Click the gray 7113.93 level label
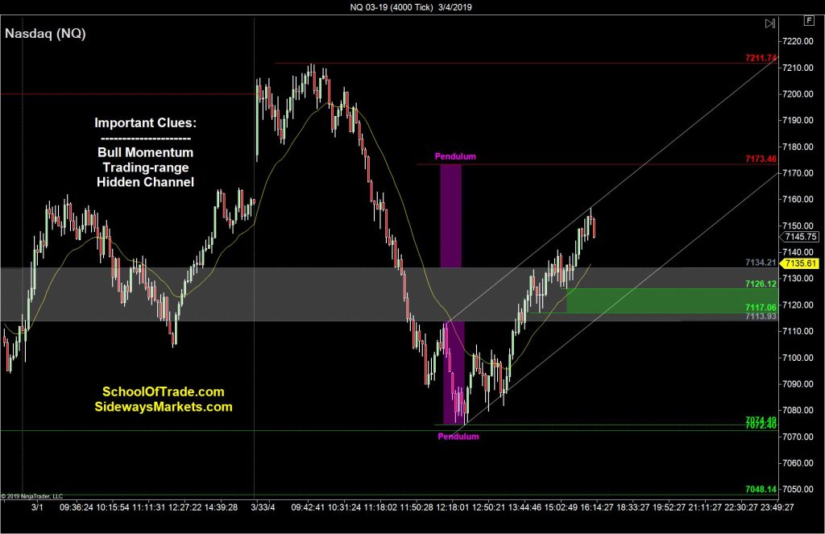The image size is (825, 534). (761, 317)
